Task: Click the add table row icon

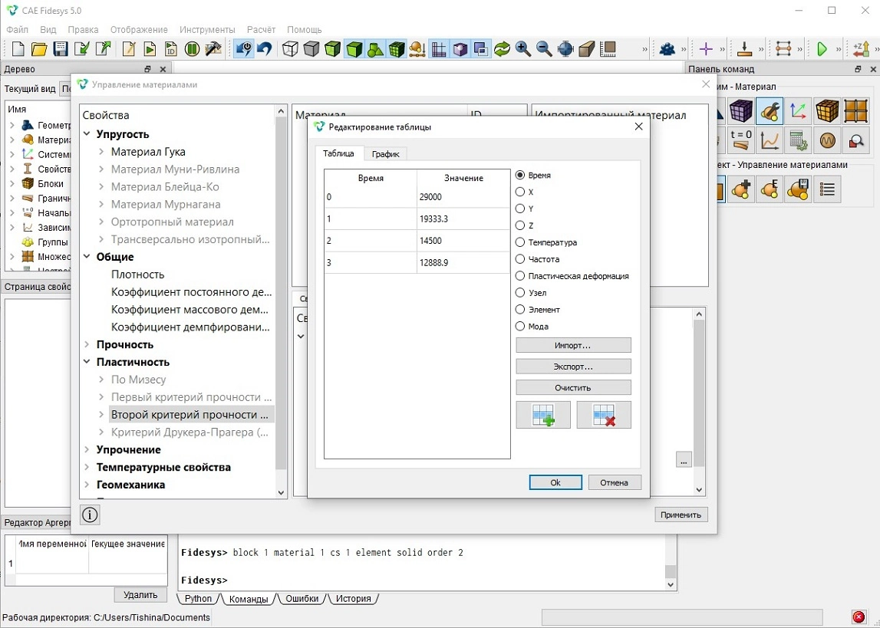Action: (543, 415)
